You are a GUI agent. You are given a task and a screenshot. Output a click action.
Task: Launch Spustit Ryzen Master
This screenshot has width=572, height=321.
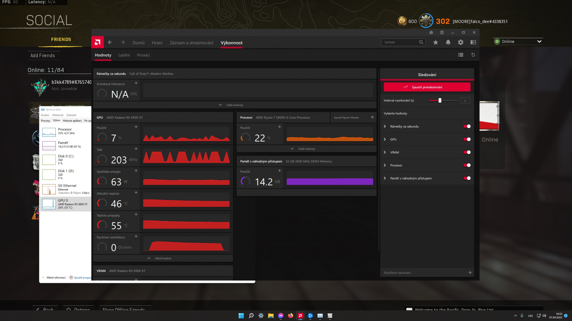pos(353,117)
